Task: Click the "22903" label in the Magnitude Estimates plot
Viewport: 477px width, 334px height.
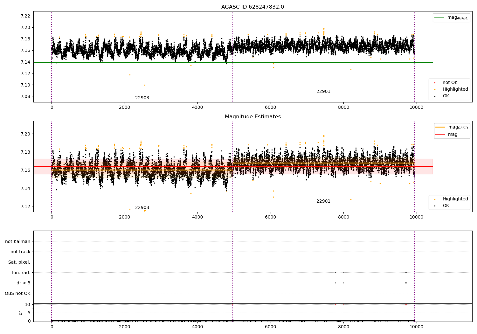Action: click(142, 208)
